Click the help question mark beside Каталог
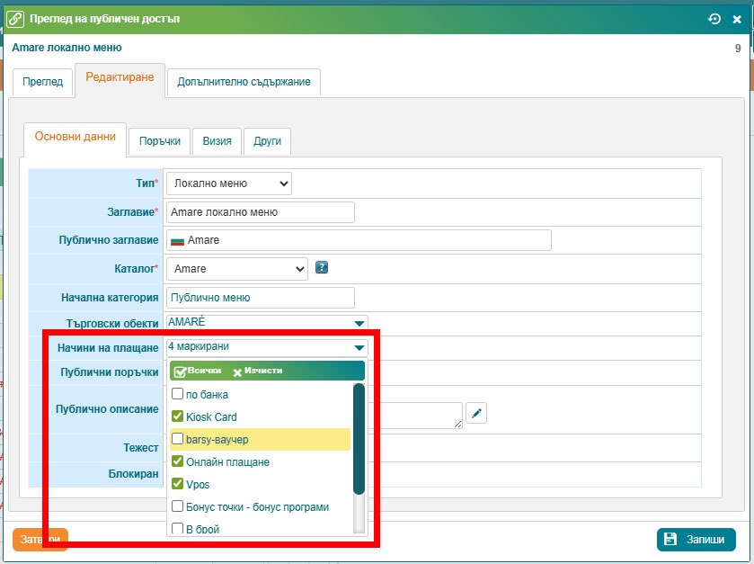This screenshot has width=754, height=564. 322,267
